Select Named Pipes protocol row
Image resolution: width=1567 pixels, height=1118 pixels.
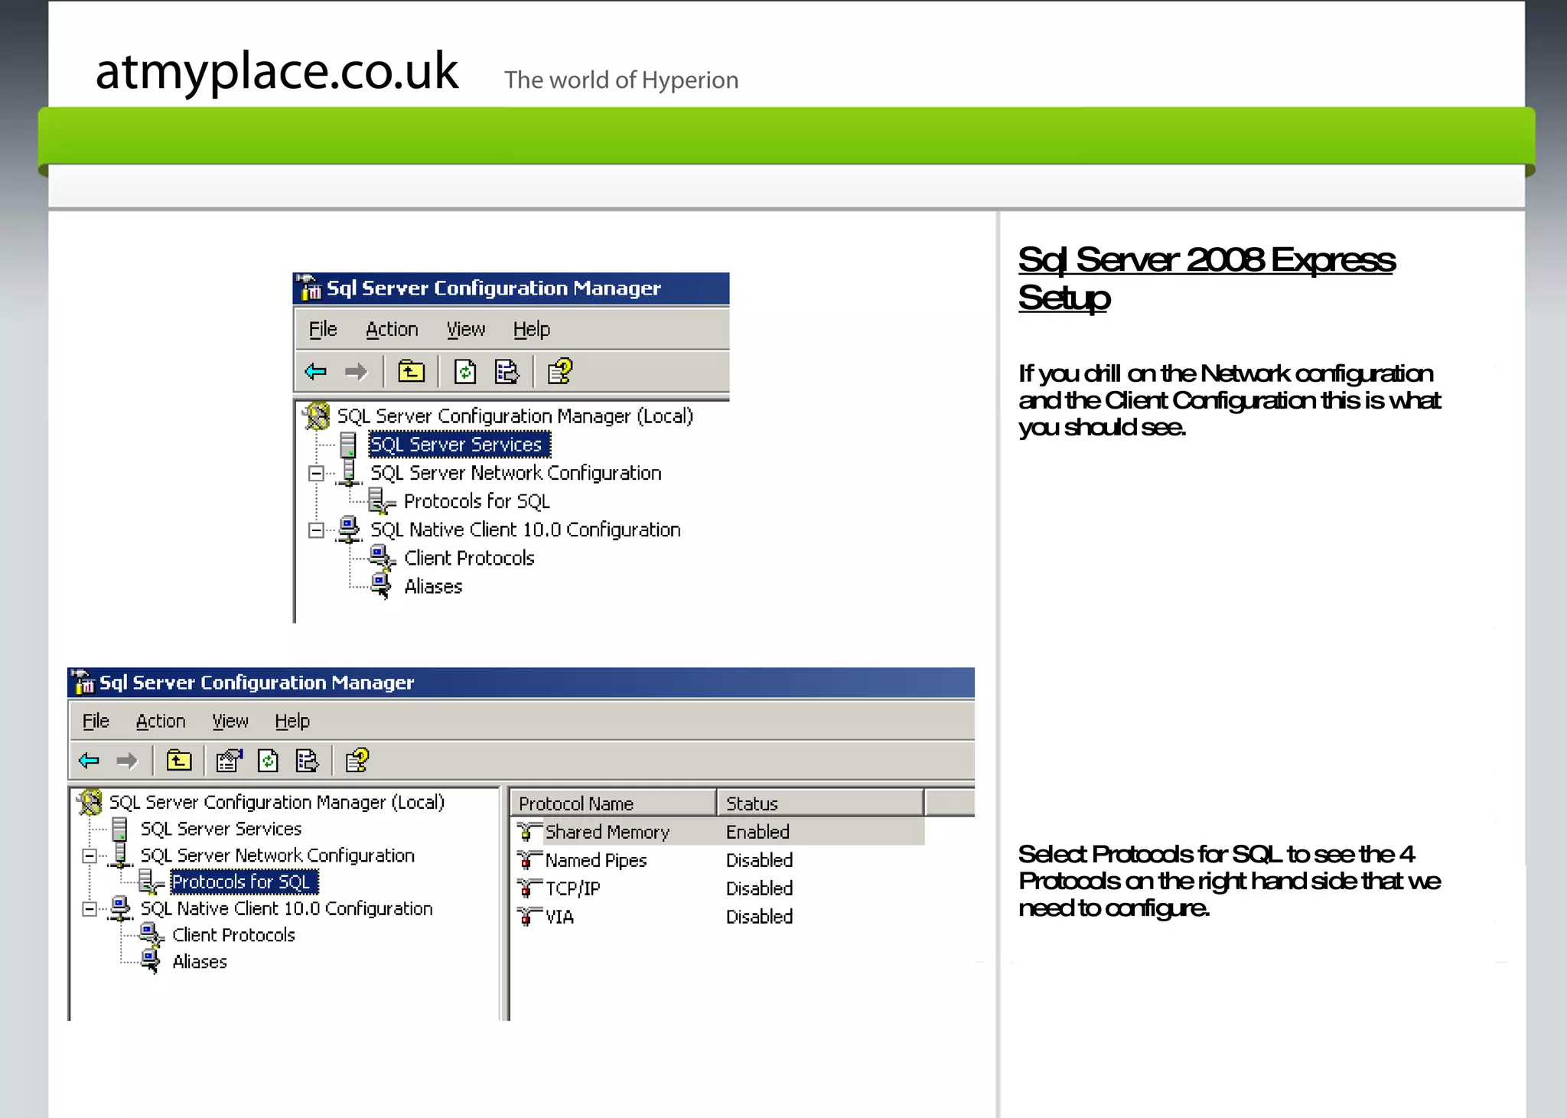click(595, 860)
